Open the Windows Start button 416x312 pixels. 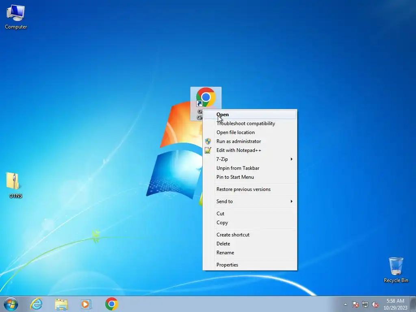(x=11, y=304)
